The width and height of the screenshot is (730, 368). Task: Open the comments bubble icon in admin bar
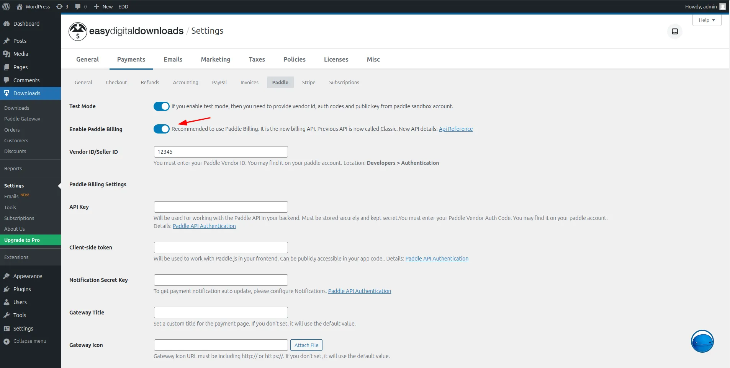click(78, 7)
